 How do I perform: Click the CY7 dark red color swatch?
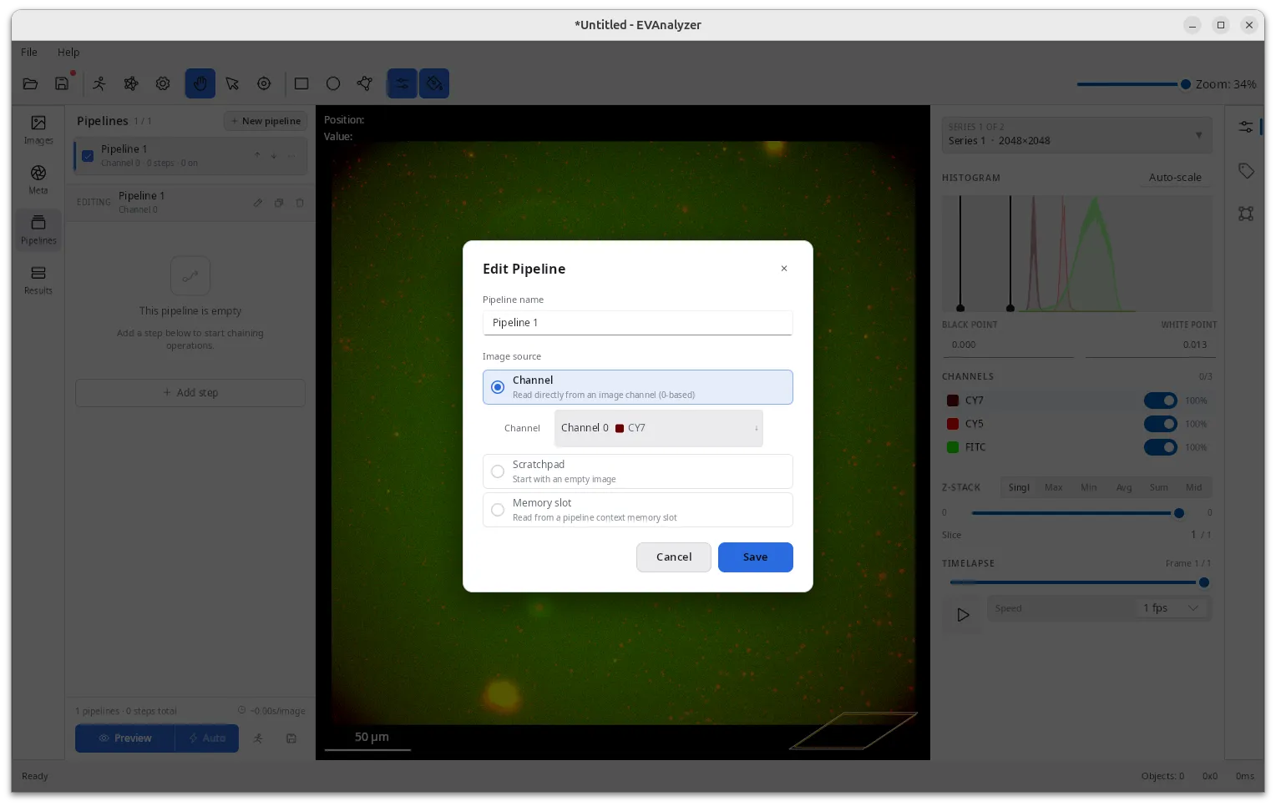953,400
